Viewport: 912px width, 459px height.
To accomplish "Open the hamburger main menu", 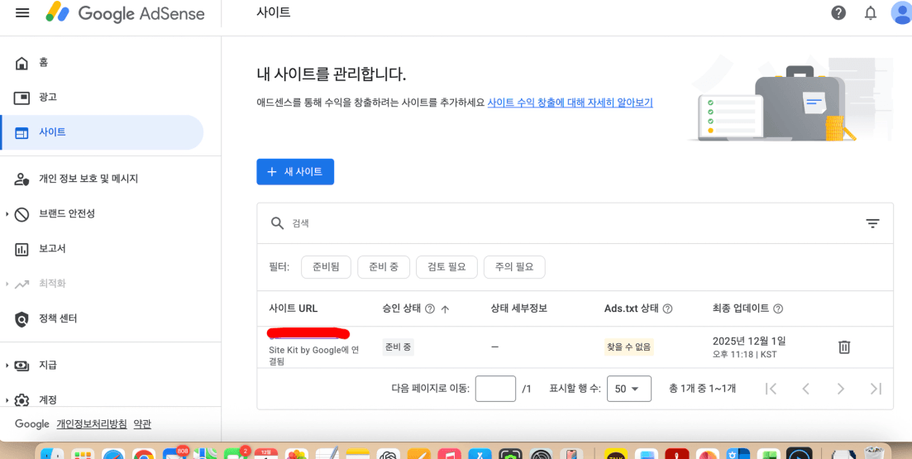I will (22, 13).
